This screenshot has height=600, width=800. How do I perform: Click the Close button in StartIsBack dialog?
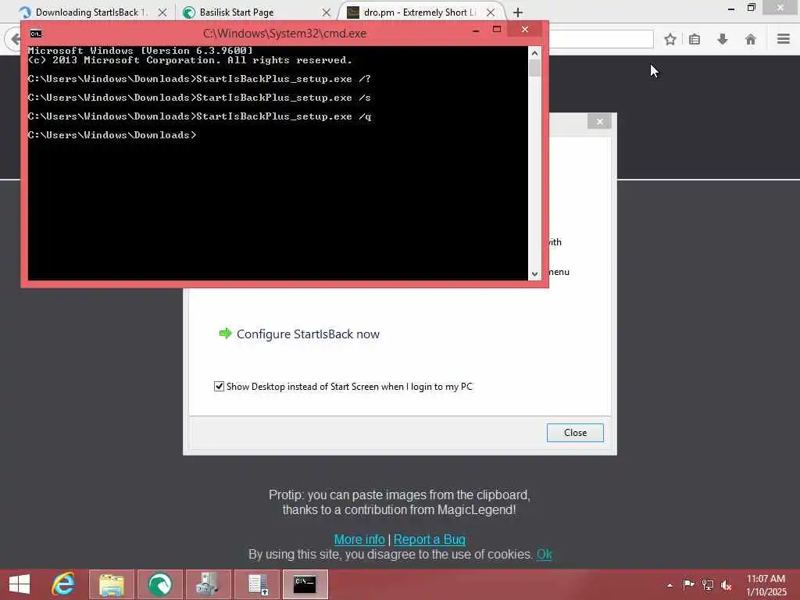coord(575,433)
